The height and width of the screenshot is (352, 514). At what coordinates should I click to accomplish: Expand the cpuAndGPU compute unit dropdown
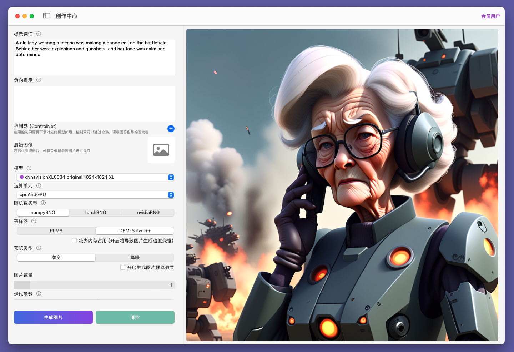(x=95, y=195)
